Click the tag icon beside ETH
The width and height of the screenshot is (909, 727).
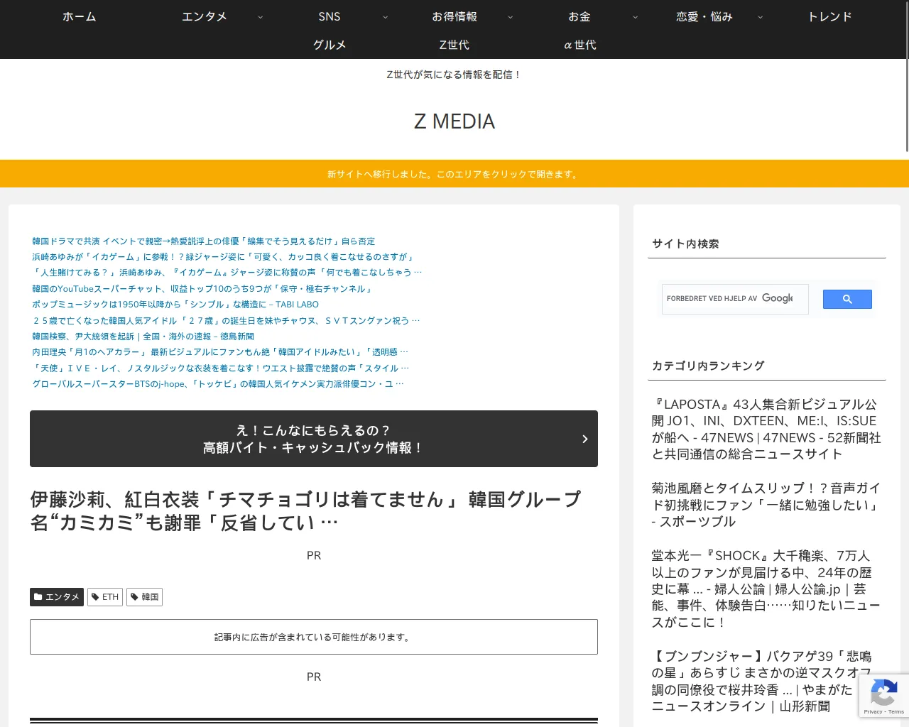tap(96, 597)
